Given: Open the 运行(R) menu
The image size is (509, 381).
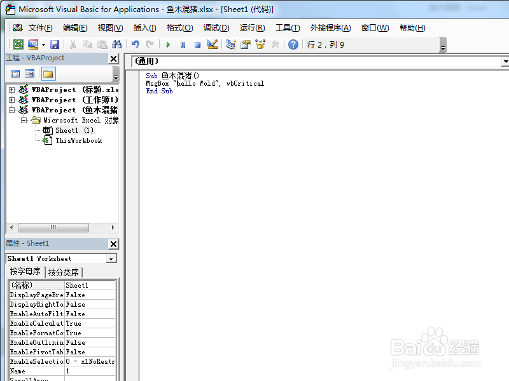Looking at the screenshot, I should pyautogui.click(x=252, y=28).
